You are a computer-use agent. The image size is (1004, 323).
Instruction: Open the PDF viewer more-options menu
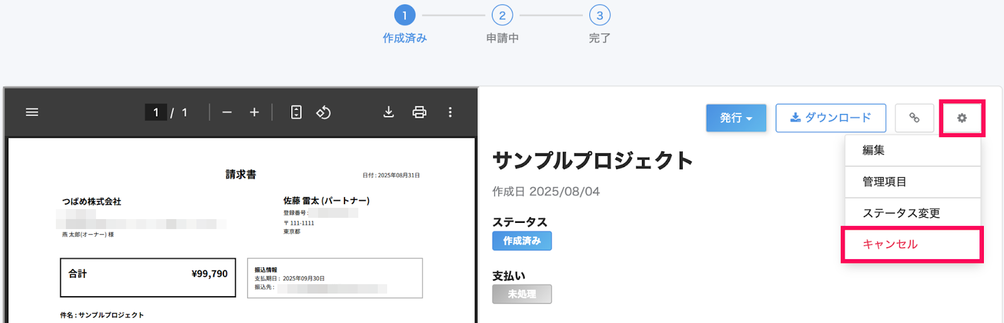450,112
